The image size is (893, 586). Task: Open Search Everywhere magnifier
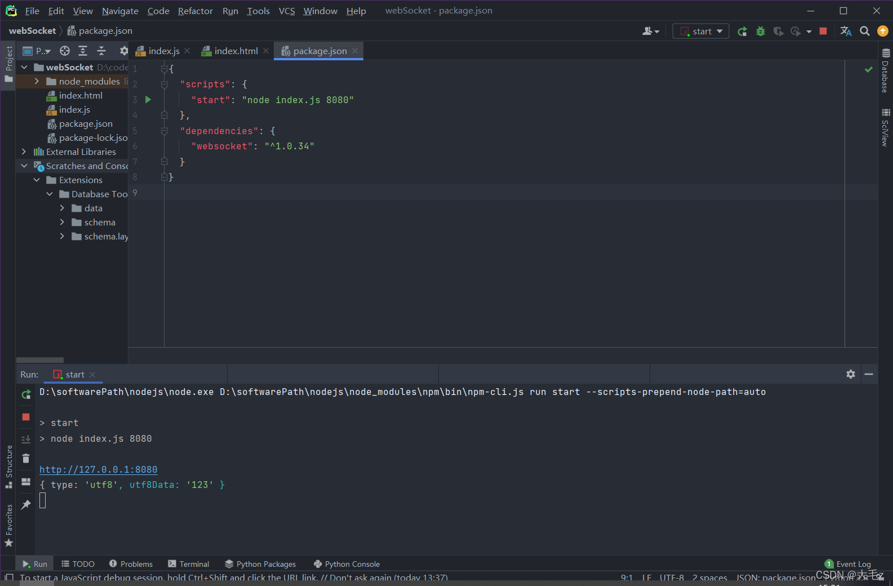tap(865, 32)
